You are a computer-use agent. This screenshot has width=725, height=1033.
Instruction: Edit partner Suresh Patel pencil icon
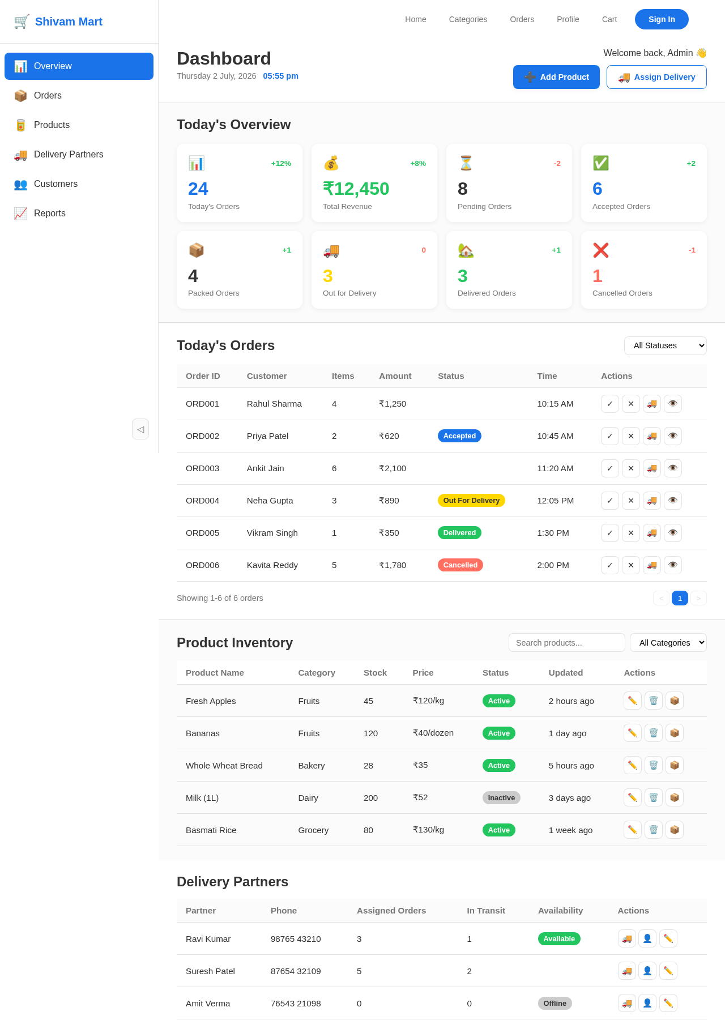coord(668,971)
